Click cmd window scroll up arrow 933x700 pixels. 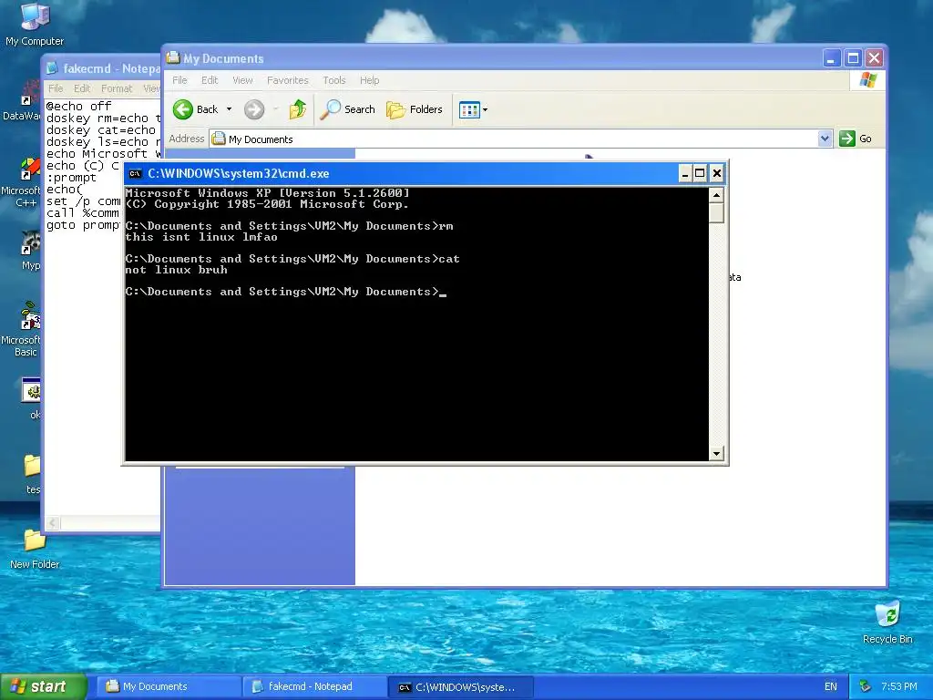coord(716,195)
